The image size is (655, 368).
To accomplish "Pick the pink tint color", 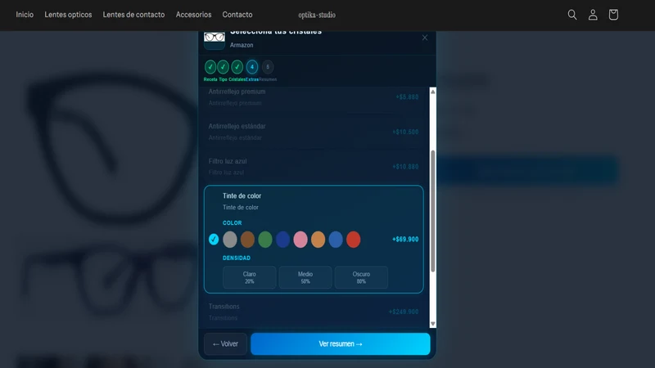I will tap(300, 240).
